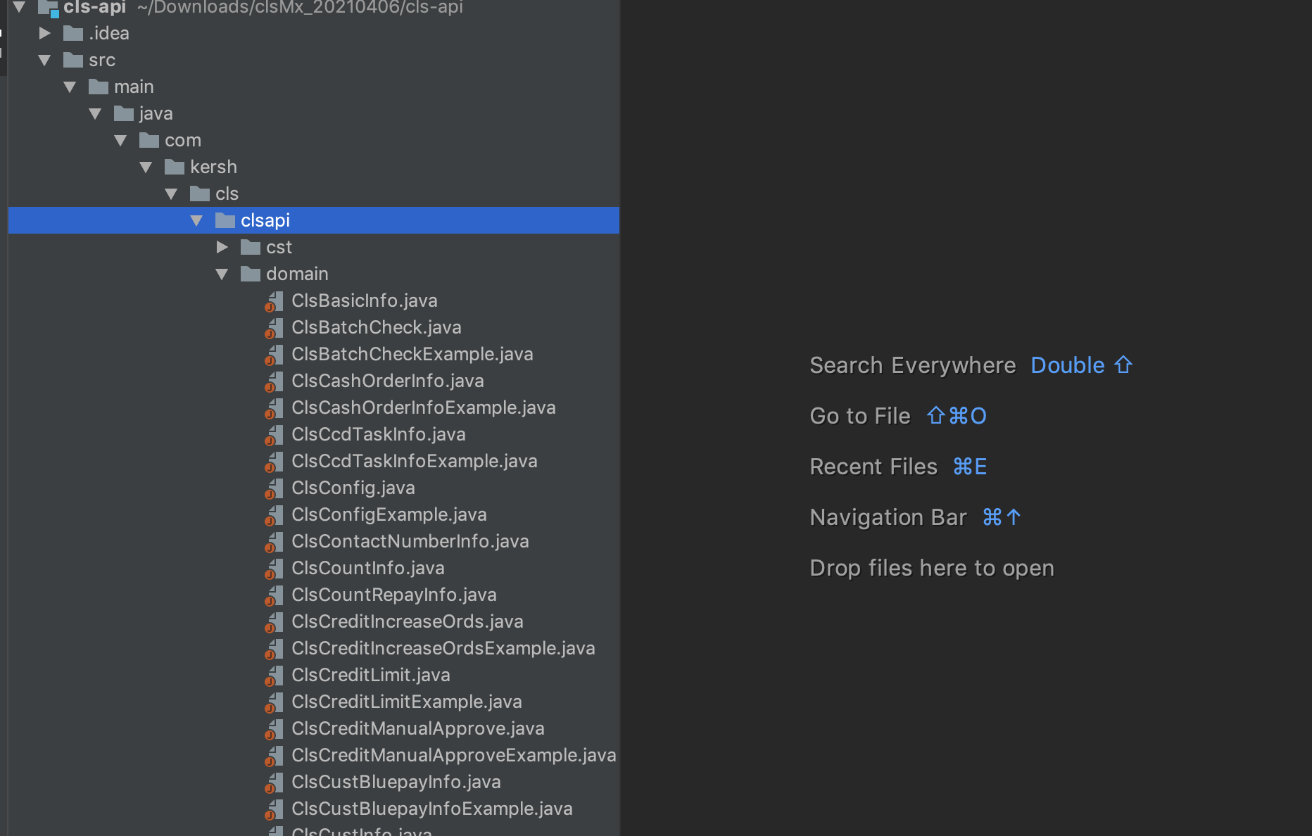Select file ClsCashOrderInfo.java
This screenshot has height=836, width=1312.
[x=388, y=381]
